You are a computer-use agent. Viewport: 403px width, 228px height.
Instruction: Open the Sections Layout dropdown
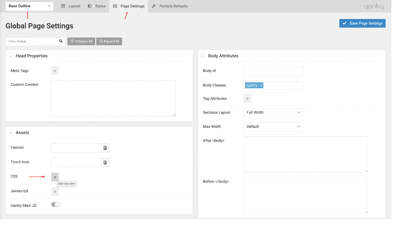[x=273, y=113]
